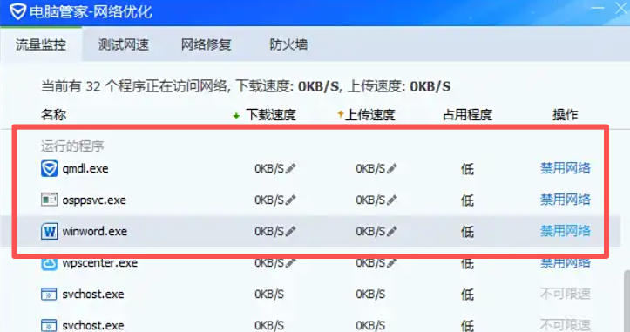
Task: Edit upload speed limit for wpscenter.exe
Action: click(x=392, y=263)
